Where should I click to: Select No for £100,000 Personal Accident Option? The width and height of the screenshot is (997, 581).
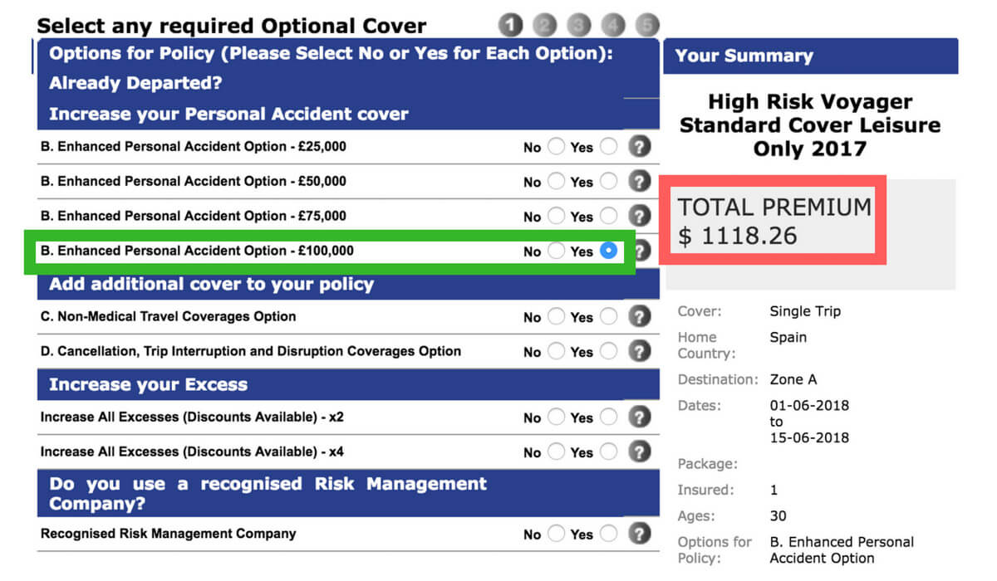click(556, 251)
